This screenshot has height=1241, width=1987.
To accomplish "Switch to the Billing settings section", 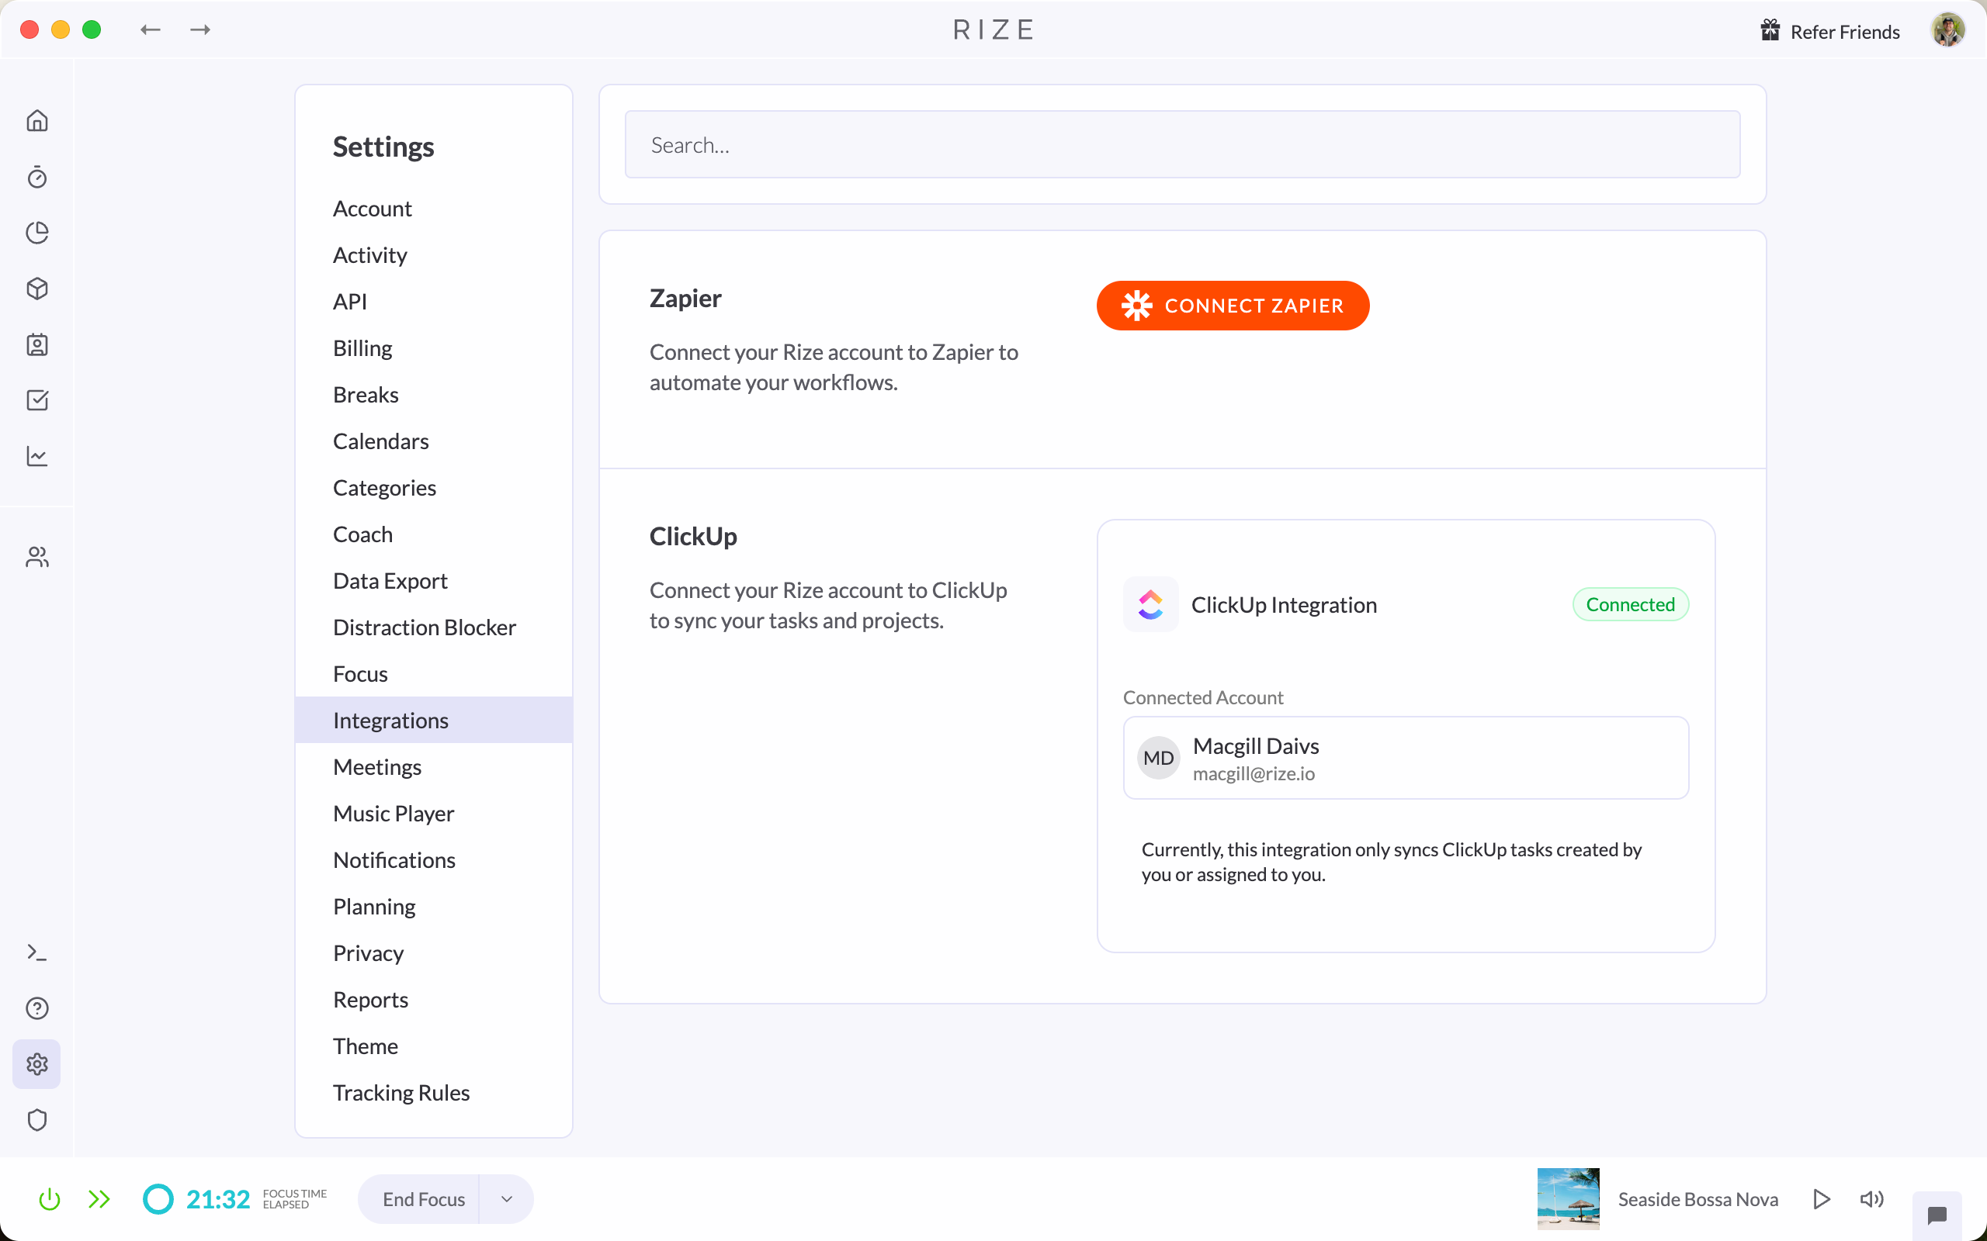I will [x=362, y=347].
